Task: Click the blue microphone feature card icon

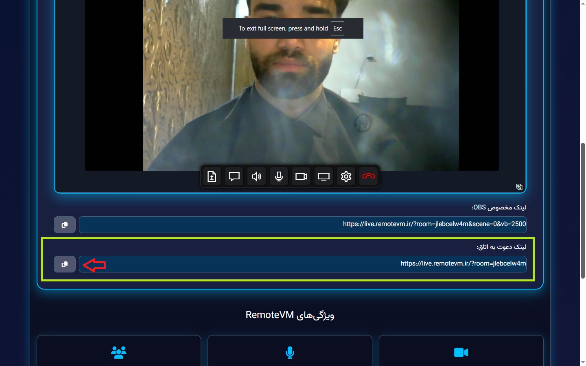Action: (x=290, y=352)
